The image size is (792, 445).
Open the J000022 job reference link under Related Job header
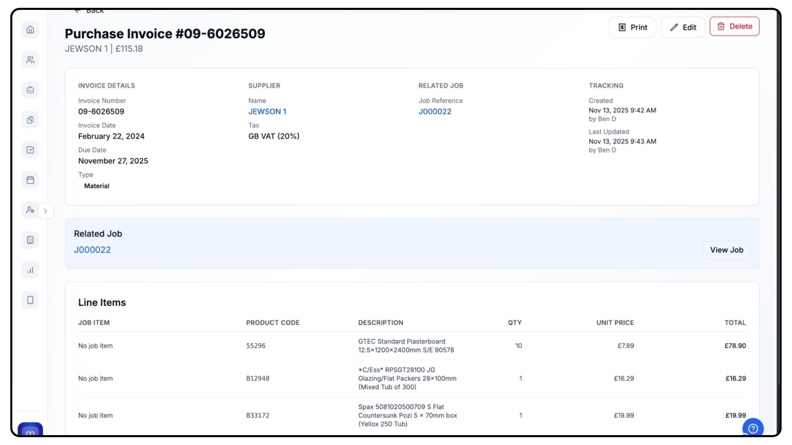[435, 112]
